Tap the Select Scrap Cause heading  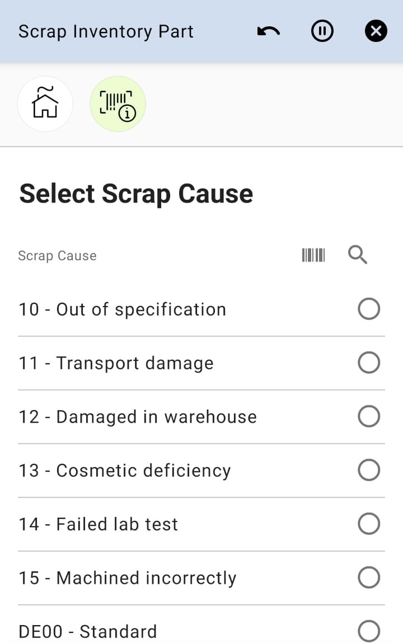click(135, 193)
